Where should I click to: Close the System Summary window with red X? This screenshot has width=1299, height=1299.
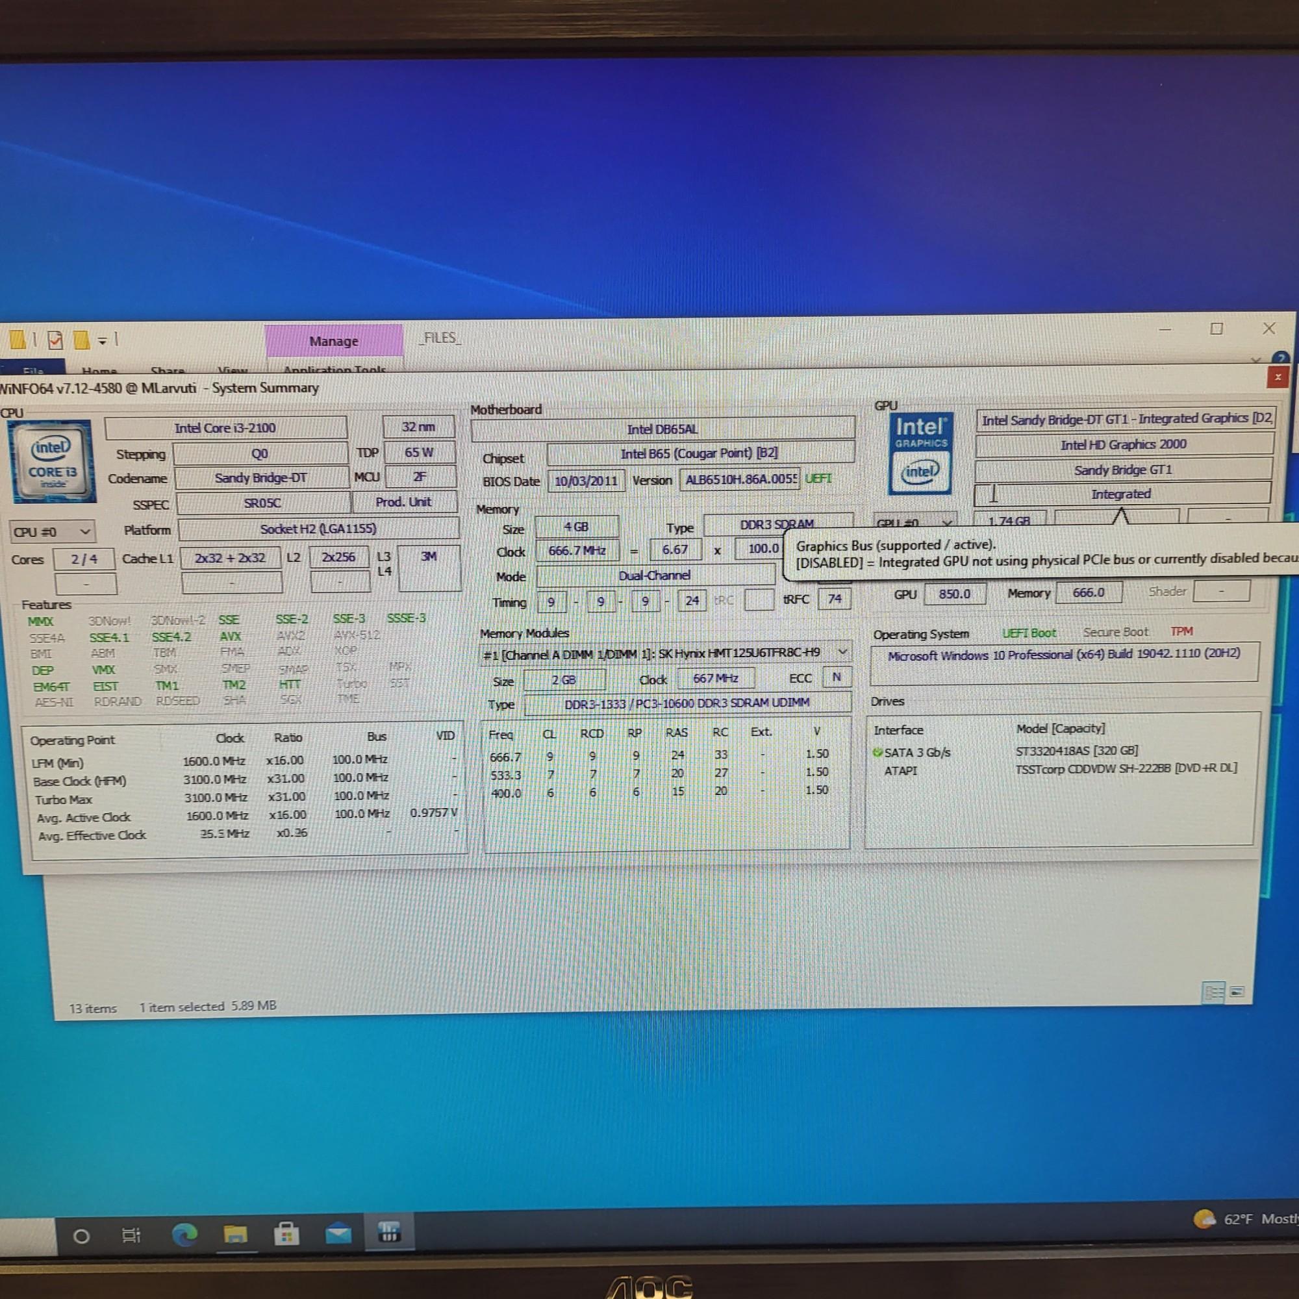click(1278, 377)
